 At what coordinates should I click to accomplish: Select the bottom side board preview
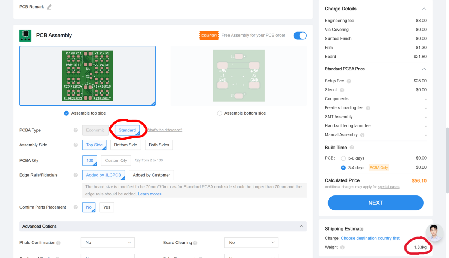click(239, 76)
